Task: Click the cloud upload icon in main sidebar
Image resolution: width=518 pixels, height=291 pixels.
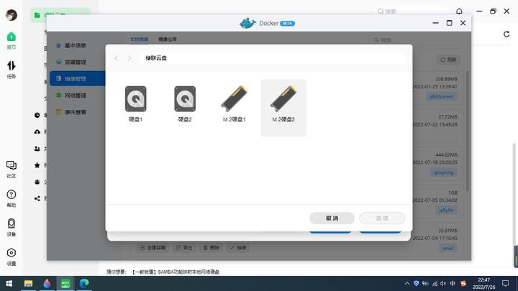Action: coord(37,132)
